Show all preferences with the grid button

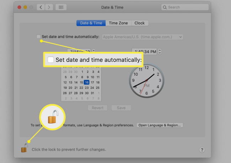(x=61, y=7)
